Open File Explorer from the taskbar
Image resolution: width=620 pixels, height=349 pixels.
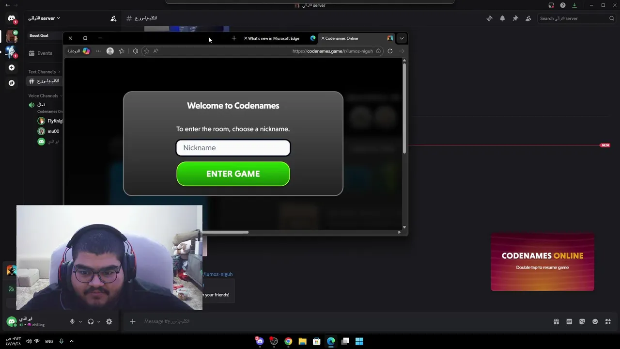click(x=302, y=341)
